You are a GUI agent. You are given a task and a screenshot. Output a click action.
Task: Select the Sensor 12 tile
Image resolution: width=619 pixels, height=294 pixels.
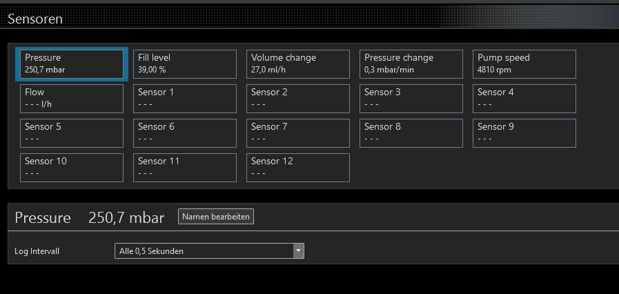pyautogui.click(x=298, y=167)
